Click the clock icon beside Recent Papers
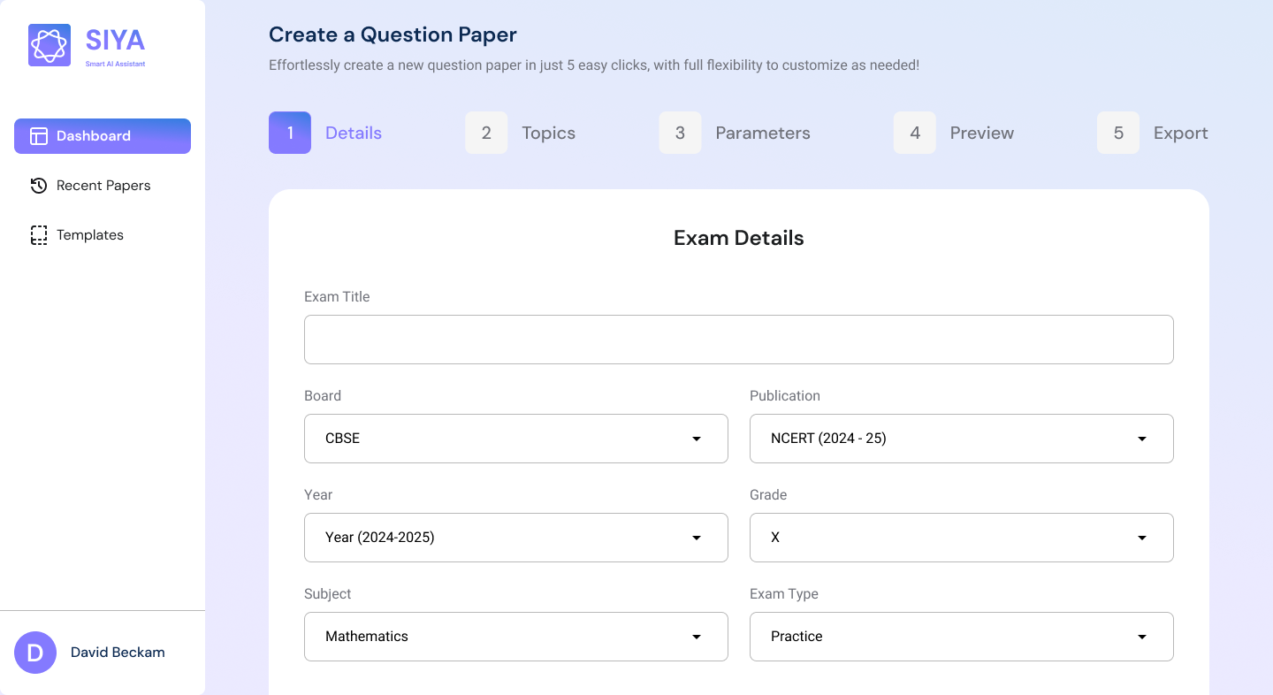This screenshot has width=1273, height=695. coord(38,186)
